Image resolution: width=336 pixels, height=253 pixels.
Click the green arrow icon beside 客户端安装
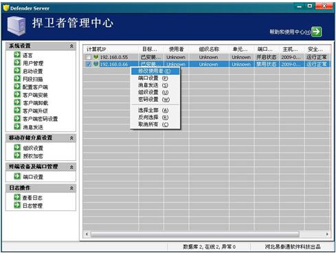pos(17,94)
